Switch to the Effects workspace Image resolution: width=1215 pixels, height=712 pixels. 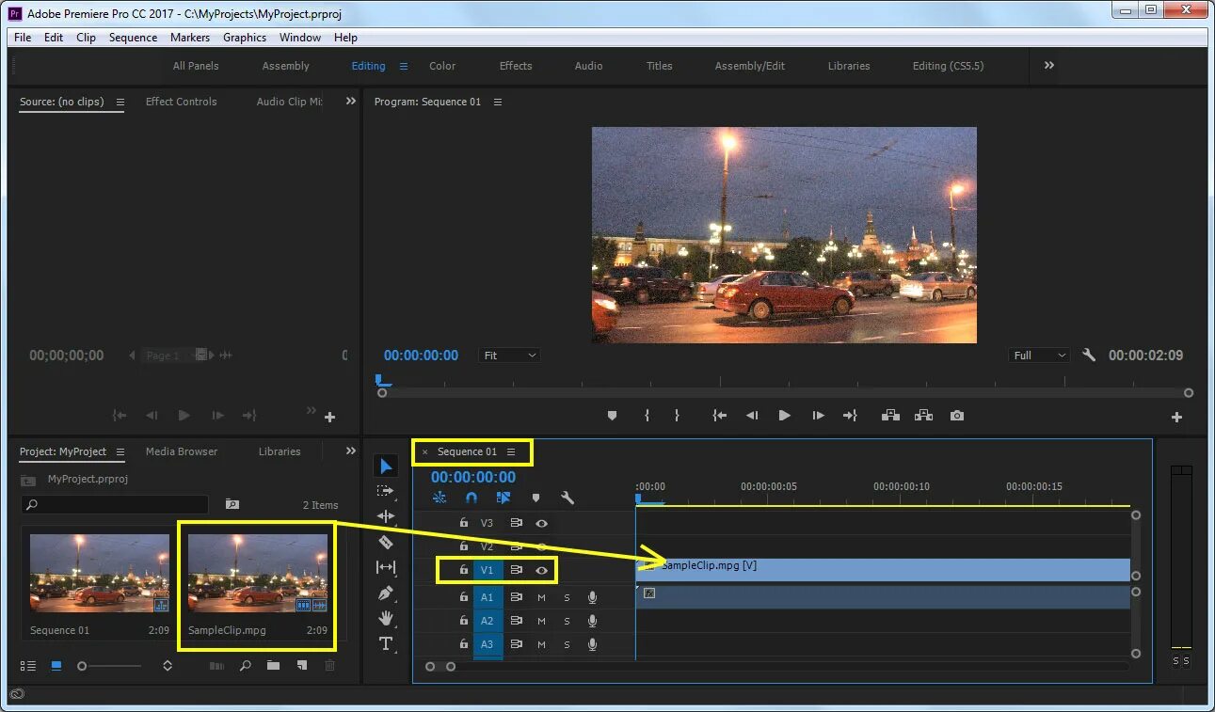tap(516, 66)
